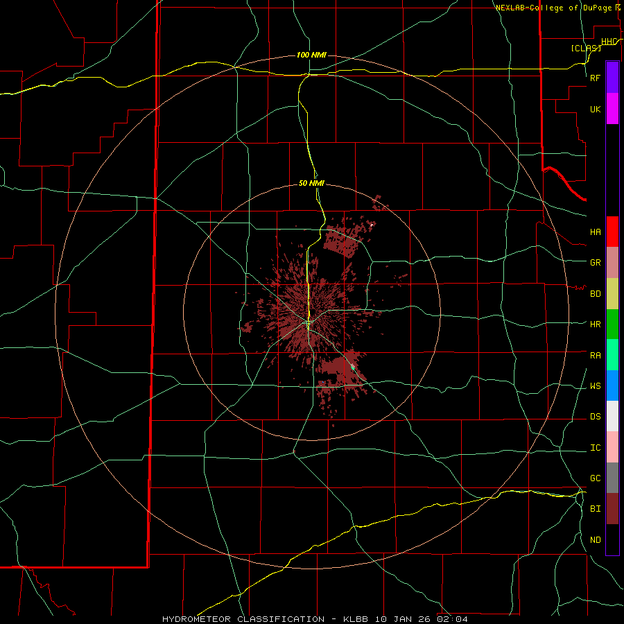Click the "DS" legend label
The height and width of the screenshot is (624, 624).
pos(595,417)
